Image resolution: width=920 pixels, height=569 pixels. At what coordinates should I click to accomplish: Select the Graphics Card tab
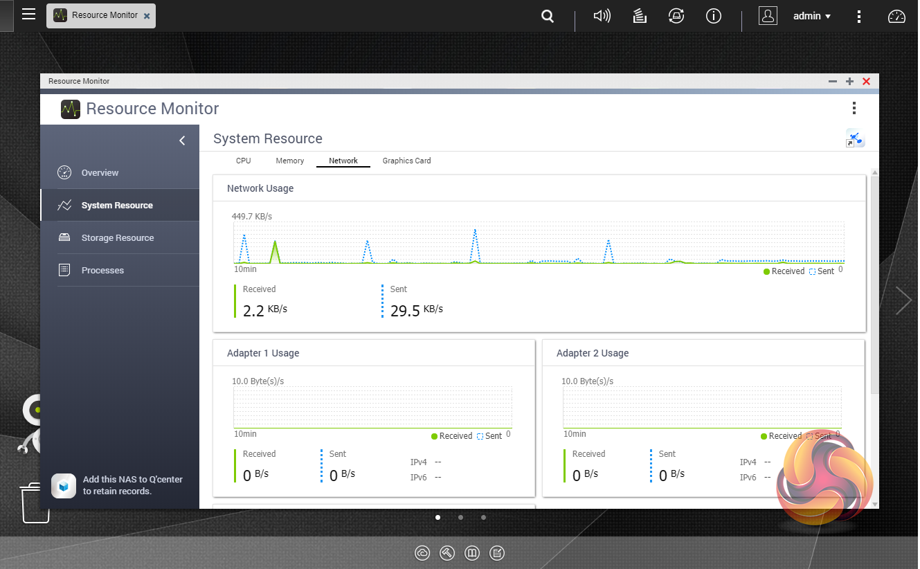406,161
